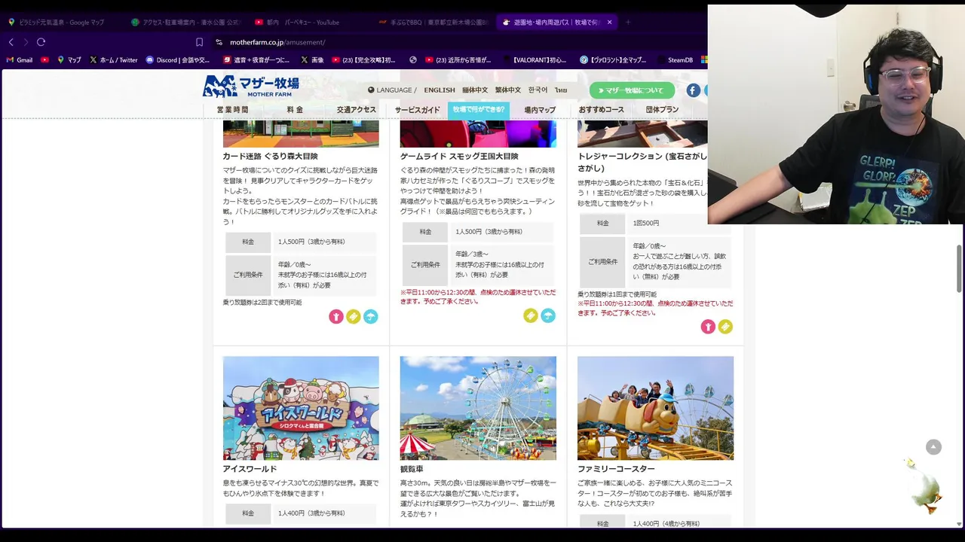Open サービスガイド in the site navigation
Screen dimensions: 965x542
[x=417, y=110]
